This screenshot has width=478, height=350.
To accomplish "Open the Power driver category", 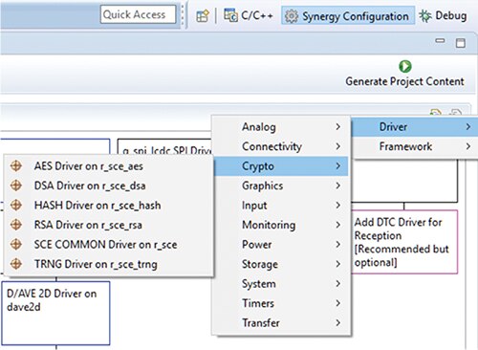I will pos(281,245).
